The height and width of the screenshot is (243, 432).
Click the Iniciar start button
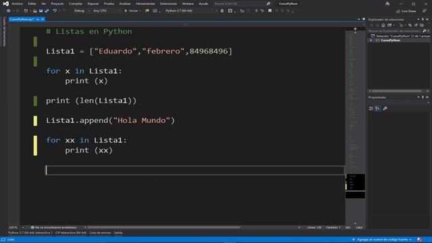click(131, 11)
